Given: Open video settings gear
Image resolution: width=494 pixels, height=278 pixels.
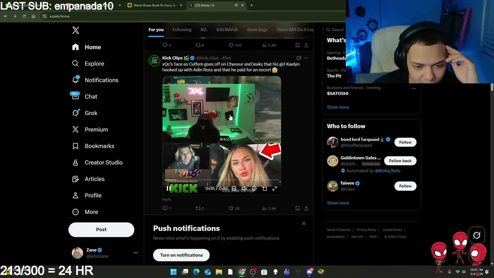Looking at the screenshot, I should [x=254, y=188].
